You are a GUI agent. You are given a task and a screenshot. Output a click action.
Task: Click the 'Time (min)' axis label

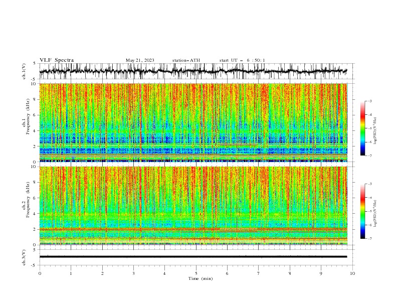pyautogui.click(x=201, y=278)
